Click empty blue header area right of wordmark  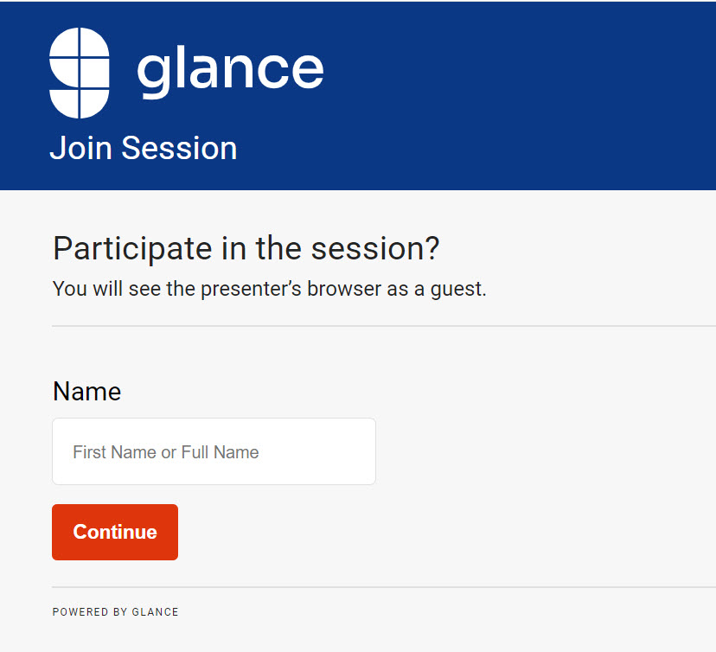(519, 86)
